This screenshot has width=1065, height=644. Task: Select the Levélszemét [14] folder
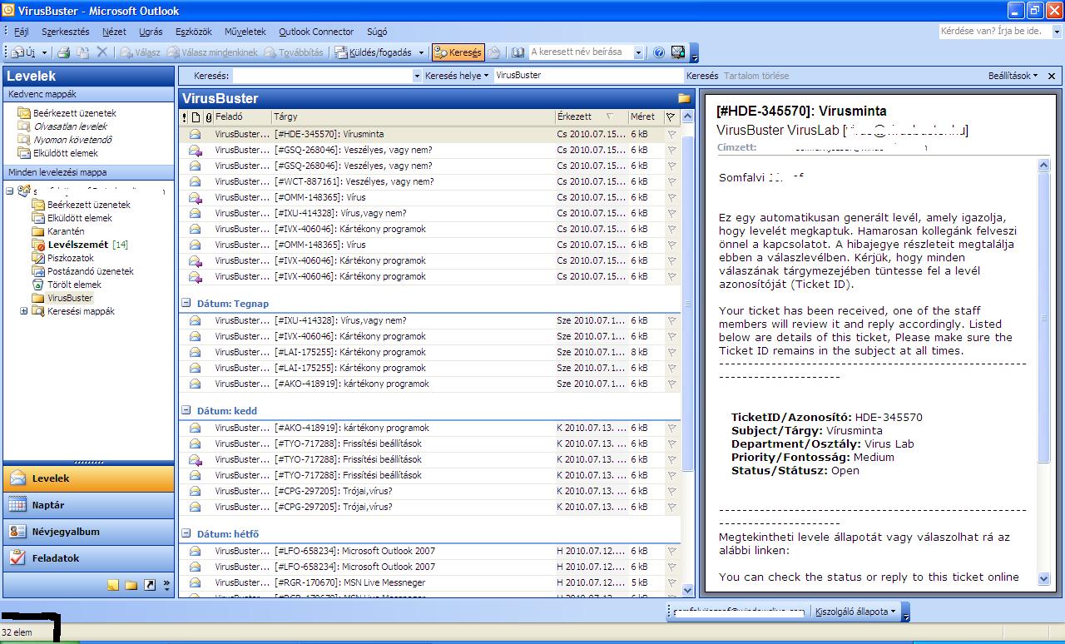tap(80, 245)
